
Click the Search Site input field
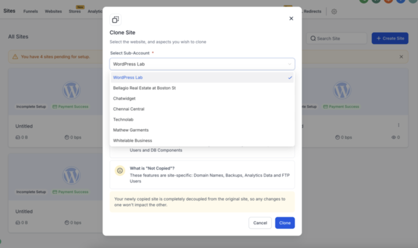click(x=337, y=39)
